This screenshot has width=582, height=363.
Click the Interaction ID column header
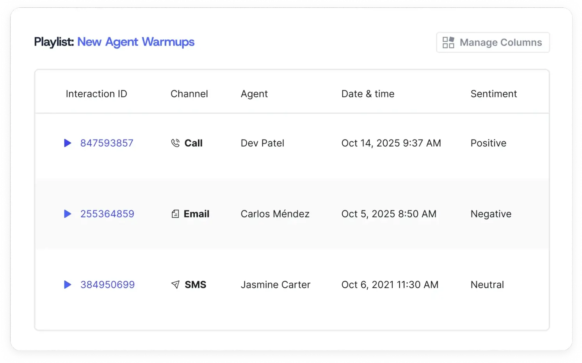click(x=96, y=94)
